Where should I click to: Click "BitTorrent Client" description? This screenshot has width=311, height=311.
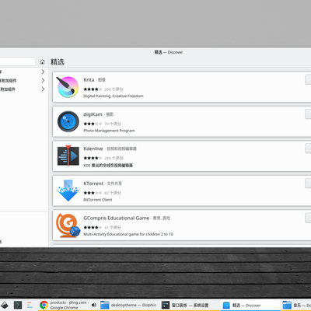pyautogui.click(x=98, y=200)
